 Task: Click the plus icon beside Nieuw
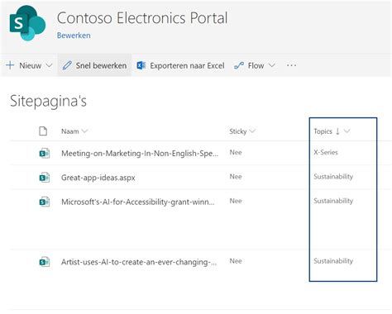pos(10,65)
